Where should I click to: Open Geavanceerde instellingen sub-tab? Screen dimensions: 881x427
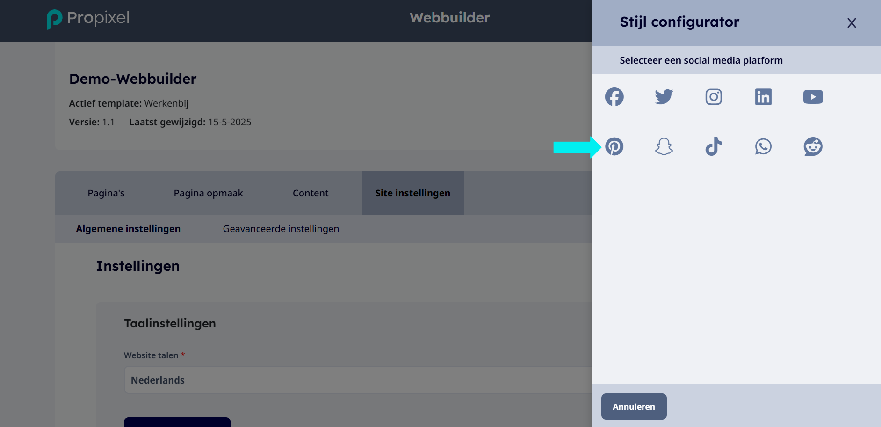pos(281,229)
